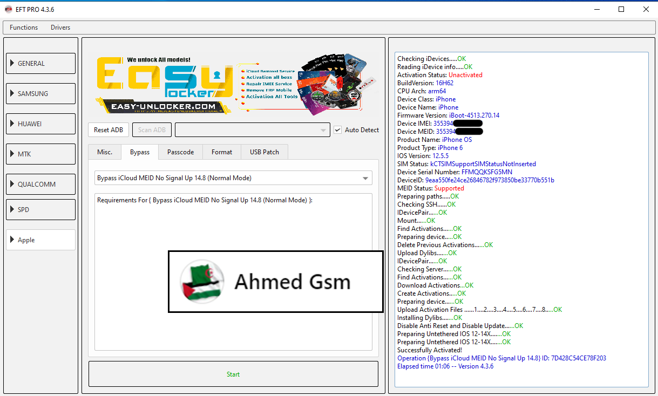Open the Bypass iCloud MEID operation dropdown
Screen dimensions: 658x396
tap(233, 178)
